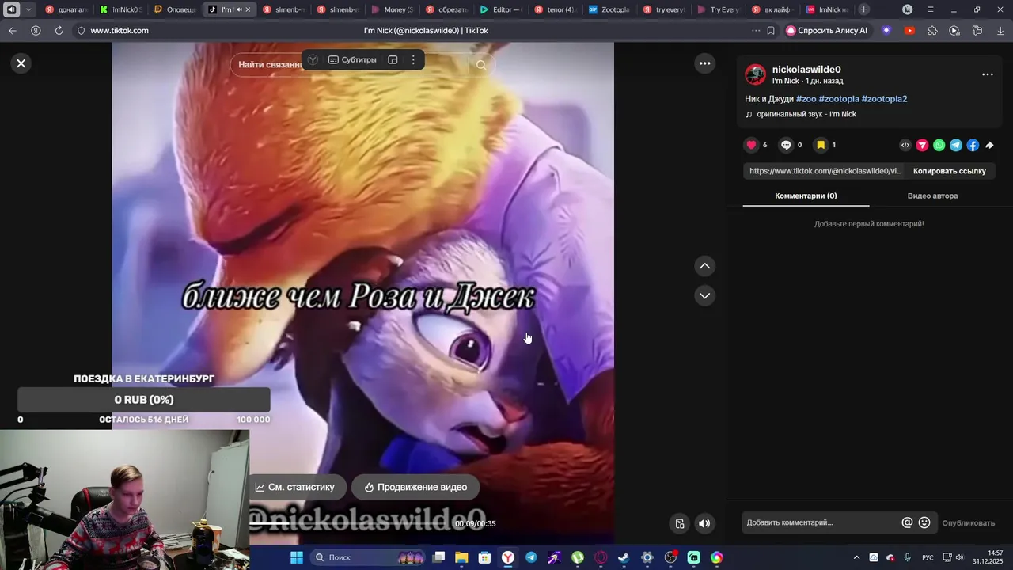This screenshot has height=570, width=1013.
Task: Click the picture-in-picture icon in overlay toolbar
Action: click(x=393, y=60)
